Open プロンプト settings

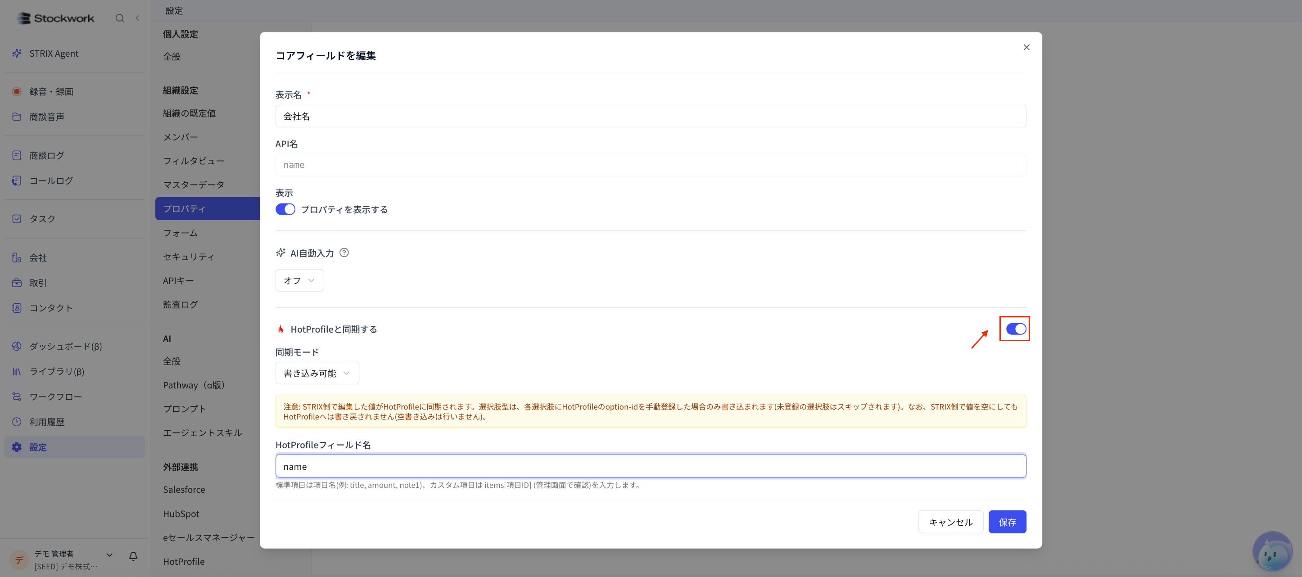[185, 409]
